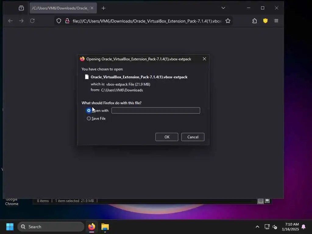
Task: Click the document file icon in dialog
Action: (x=87, y=77)
